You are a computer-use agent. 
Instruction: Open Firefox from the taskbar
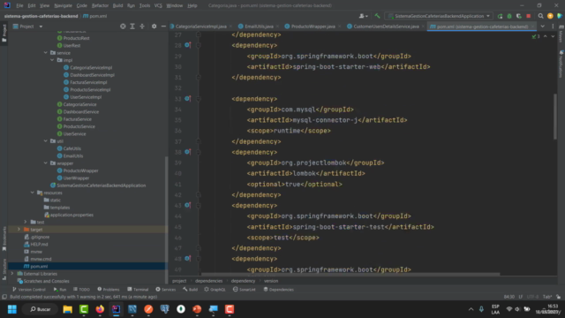point(100,309)
